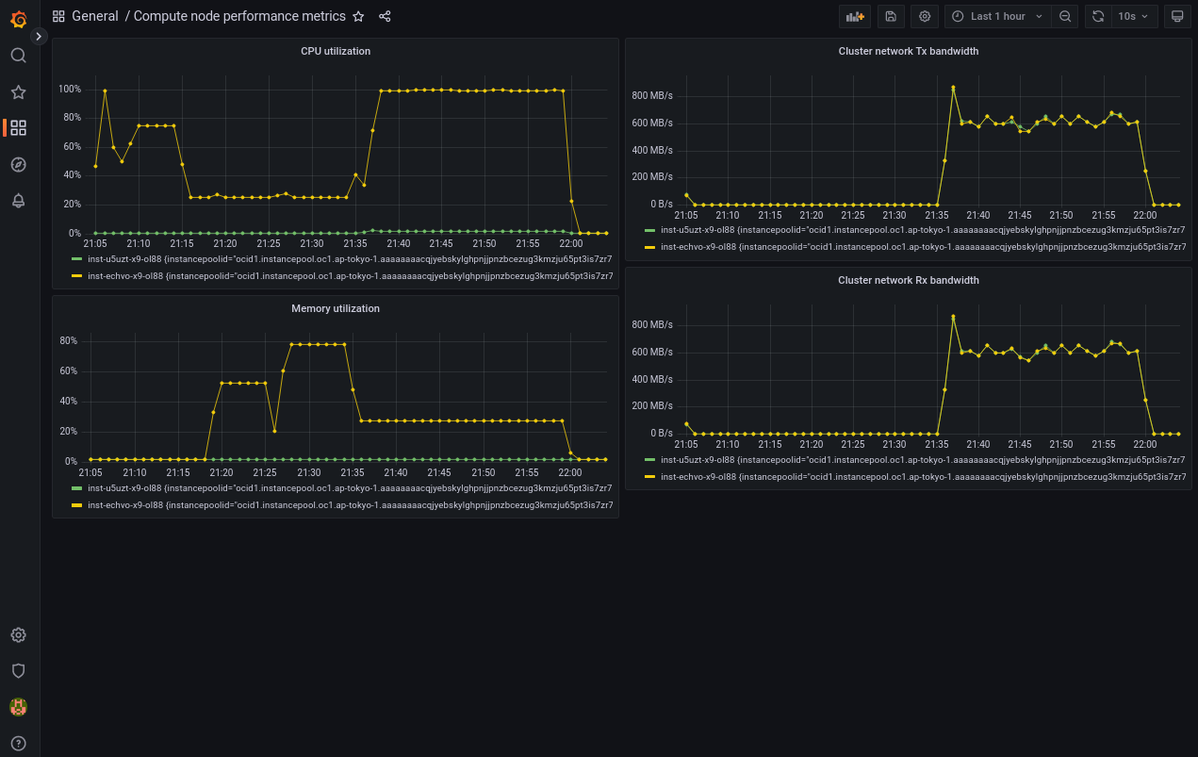
Task: Zoom out the time range
Action: (x=1065, y=16)
